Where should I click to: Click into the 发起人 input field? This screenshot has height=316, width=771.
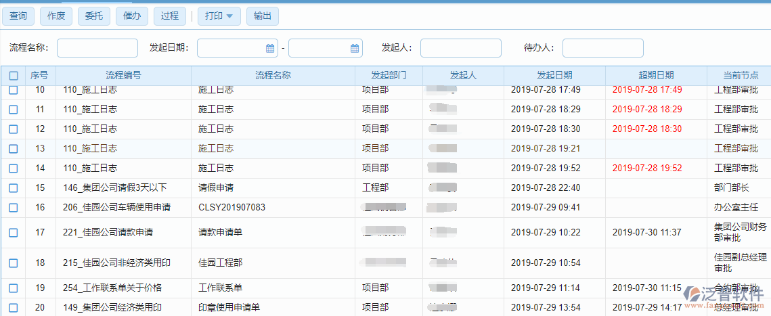[460, 48]
